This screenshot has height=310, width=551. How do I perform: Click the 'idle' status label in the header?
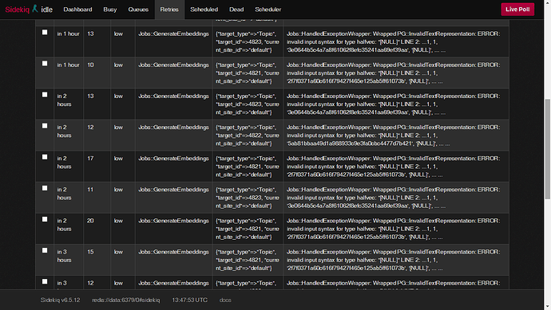(47, 10)
